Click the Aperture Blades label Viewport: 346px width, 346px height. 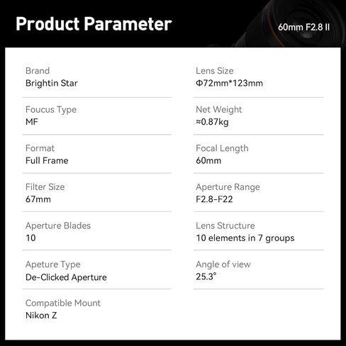tap(58, 226)
